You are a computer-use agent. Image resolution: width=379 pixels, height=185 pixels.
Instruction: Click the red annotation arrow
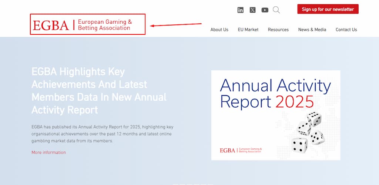(x=176, y=25)
